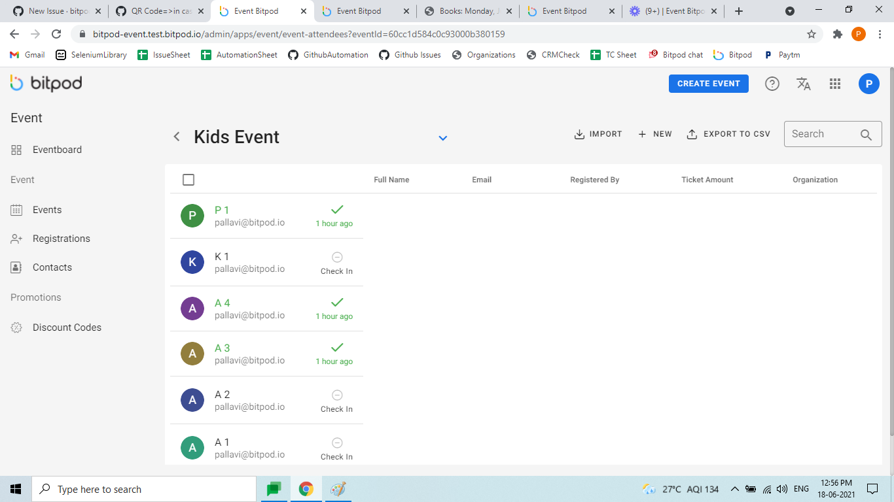
Task: Go back with arrow beside Kids Event
Action: point(176,137)
